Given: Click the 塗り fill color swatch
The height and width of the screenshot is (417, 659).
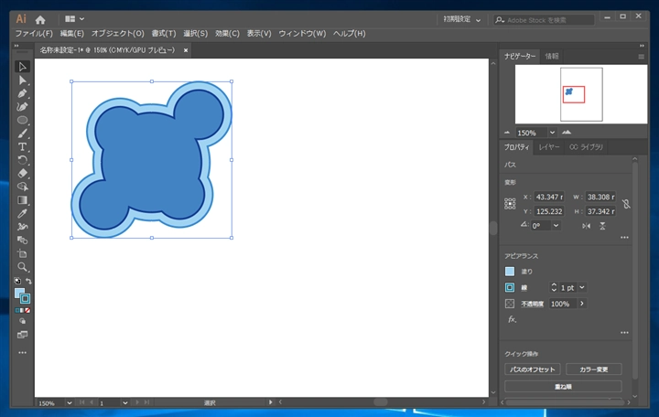Looking at the screenshot, I should pyautogui.click(x=510, y=272).
